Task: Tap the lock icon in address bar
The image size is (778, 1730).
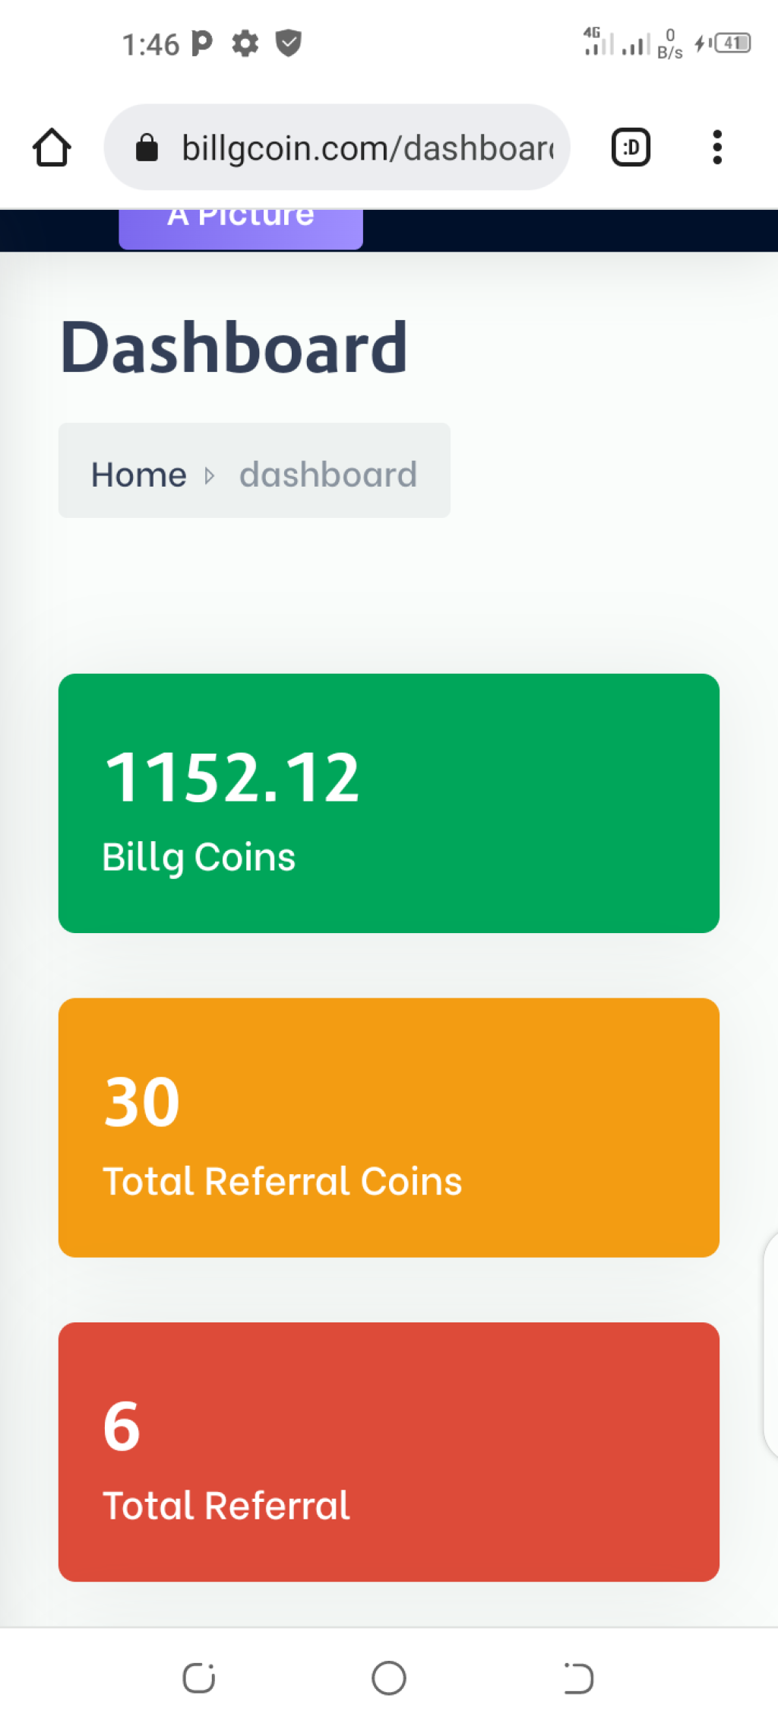Action: click(147, 148)
